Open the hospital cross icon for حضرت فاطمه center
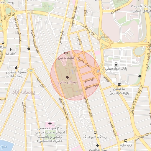The image size is (151, 151). pos(50,124)
